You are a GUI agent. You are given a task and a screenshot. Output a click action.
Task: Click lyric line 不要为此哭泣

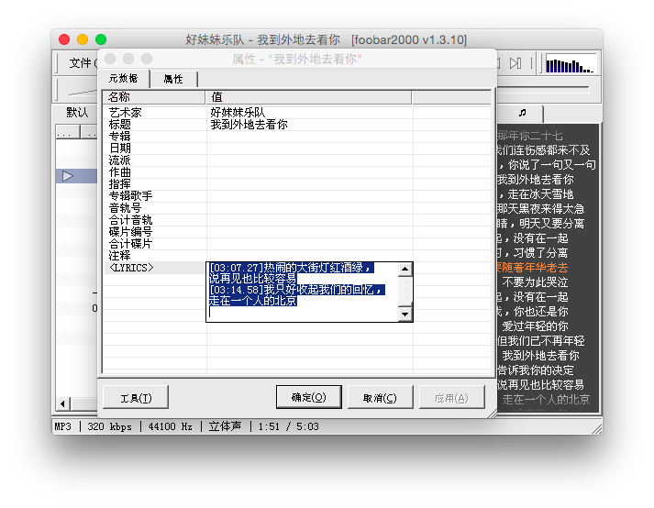tap(535, 282)
